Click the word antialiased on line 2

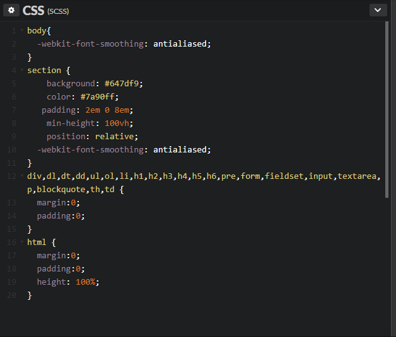[180, 44]
